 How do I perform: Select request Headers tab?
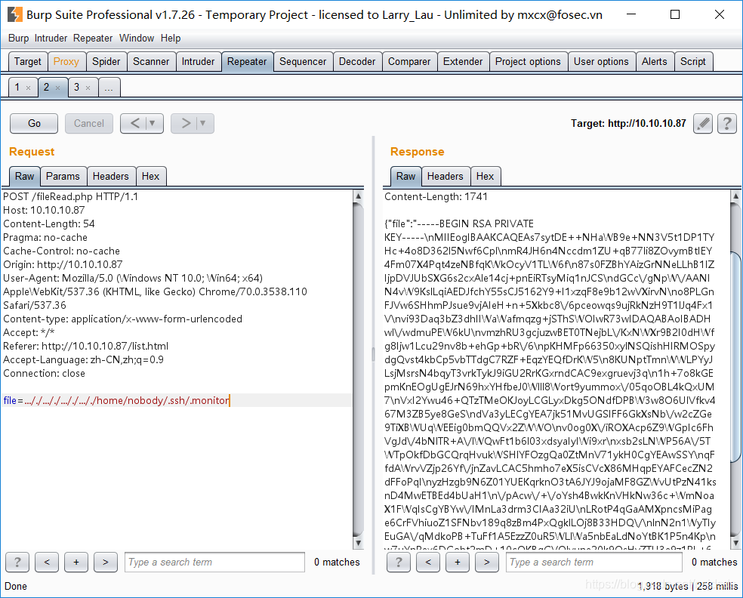111,176
